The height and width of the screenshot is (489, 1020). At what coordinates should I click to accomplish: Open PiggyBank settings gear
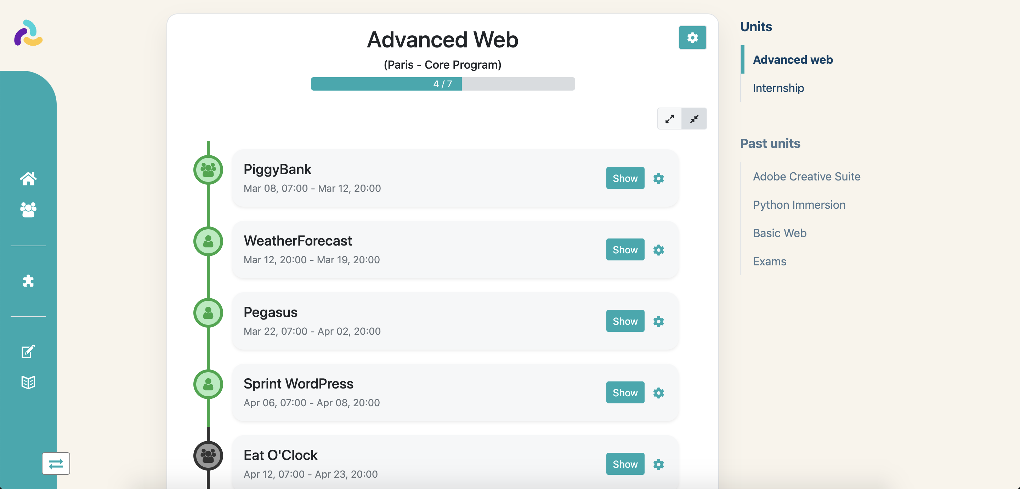coord(658,178)
